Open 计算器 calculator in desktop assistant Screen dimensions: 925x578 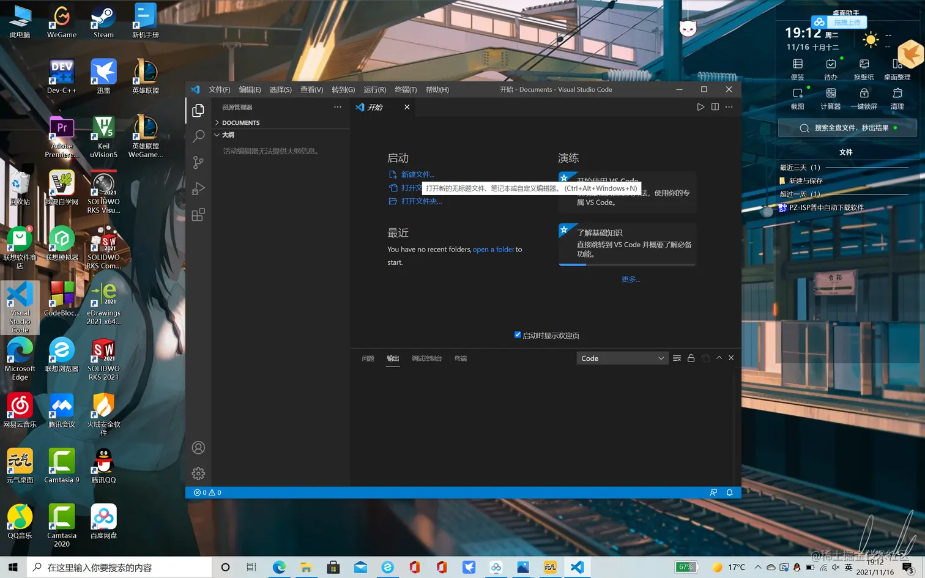point(830,98)
